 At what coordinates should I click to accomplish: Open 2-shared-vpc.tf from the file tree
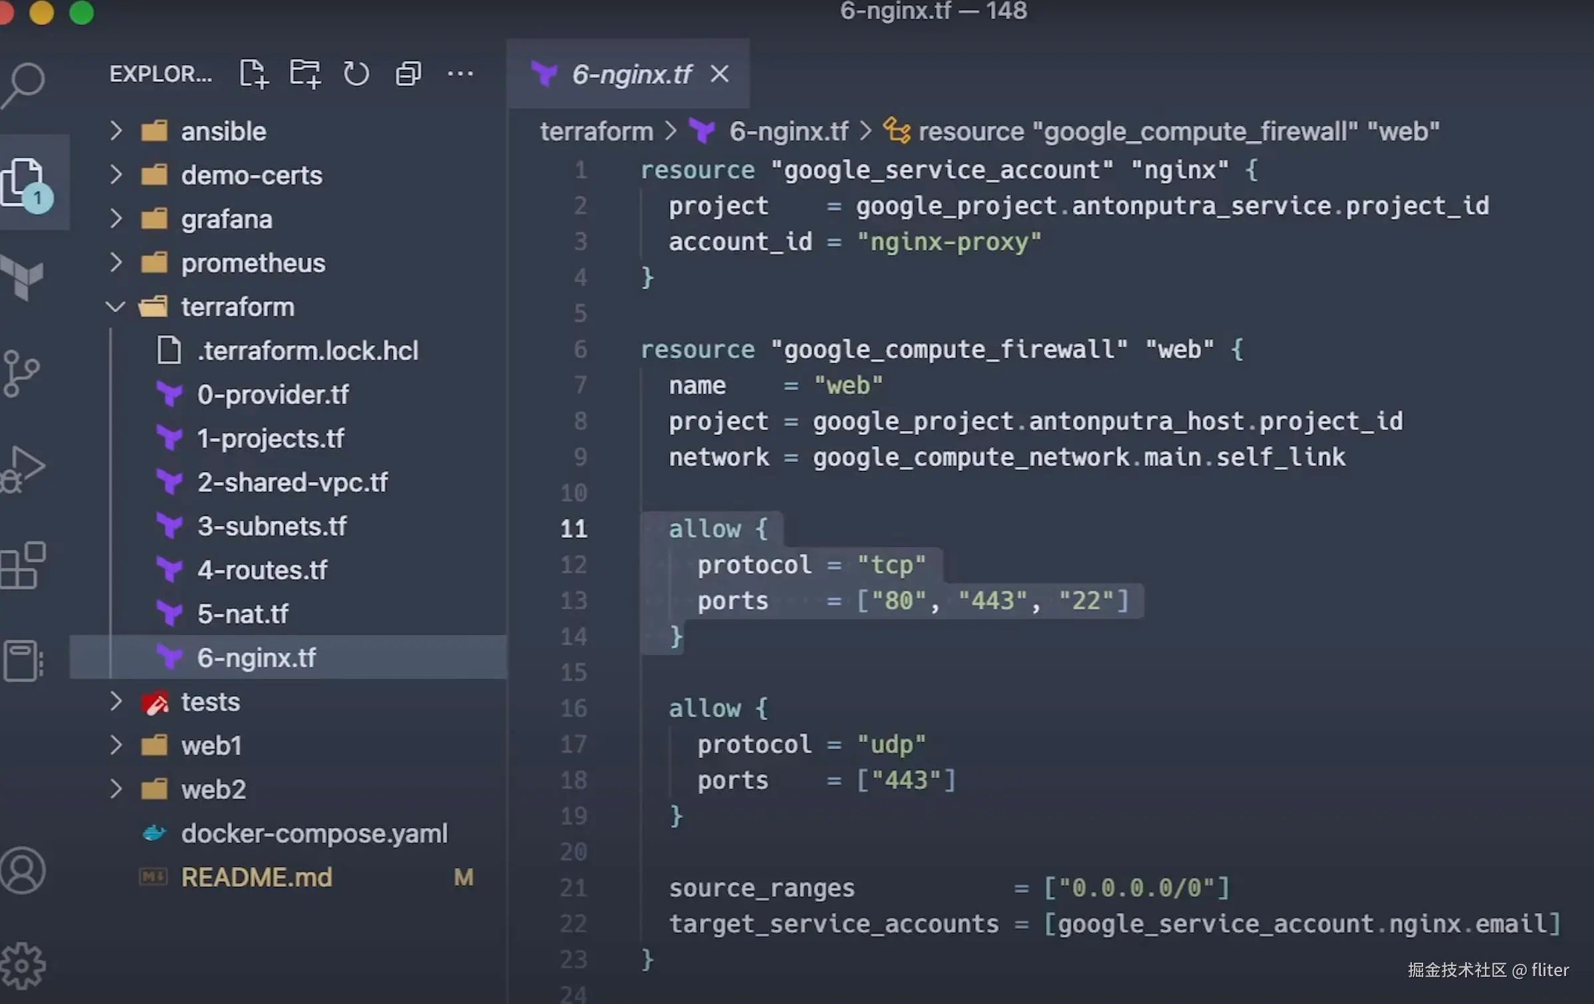[292, 483]
